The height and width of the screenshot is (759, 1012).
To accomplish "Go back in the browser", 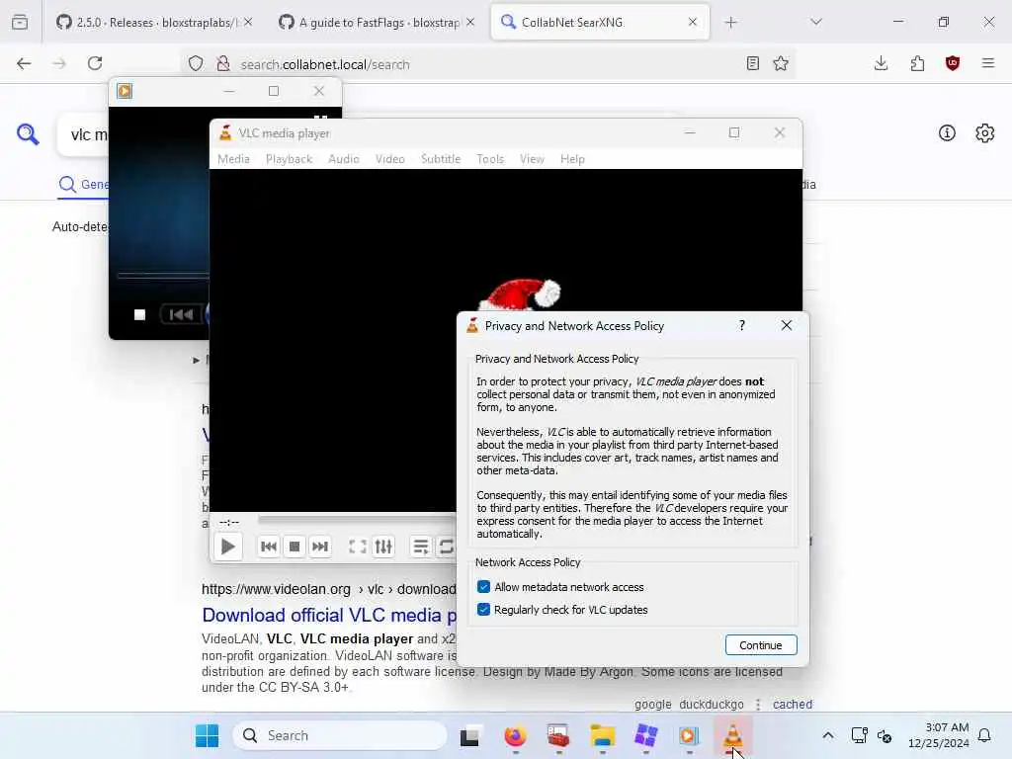I will coord(24,63).
